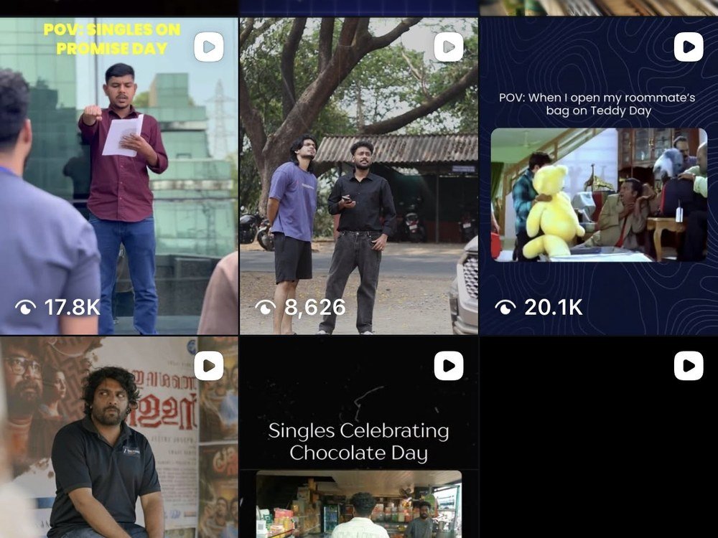The width and height of the screenshot is (718, 538).
Task: Open the reel of two men under a tree
Action: click(359, 176)
